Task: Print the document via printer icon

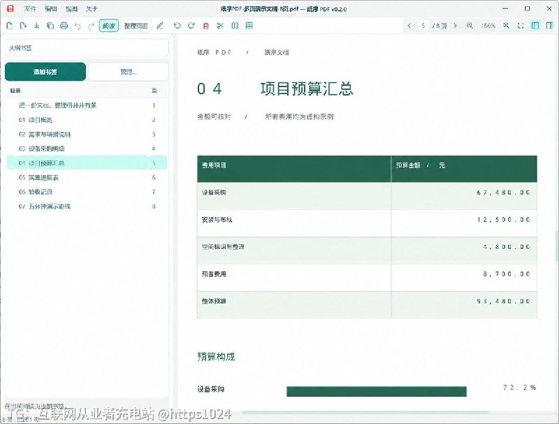Action: pos(64,26)
